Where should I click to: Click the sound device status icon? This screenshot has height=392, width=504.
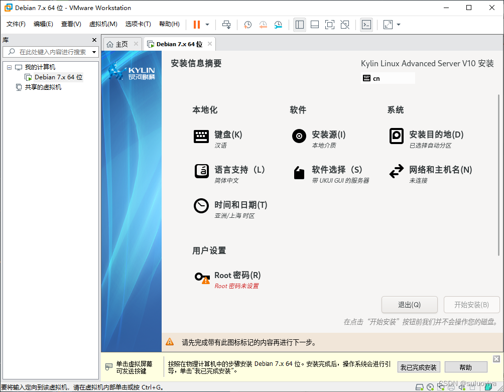click(x=461, y=386)
